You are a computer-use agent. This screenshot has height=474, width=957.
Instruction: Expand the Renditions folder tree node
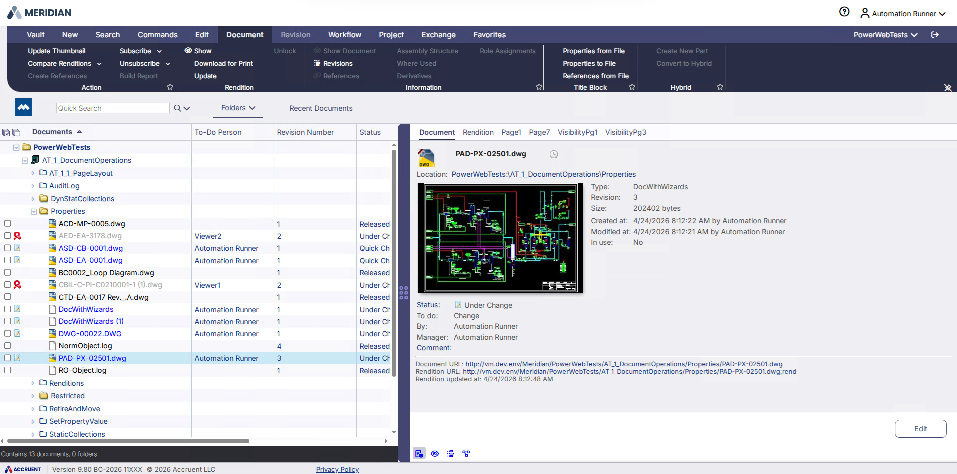click(x=33, y=383)
